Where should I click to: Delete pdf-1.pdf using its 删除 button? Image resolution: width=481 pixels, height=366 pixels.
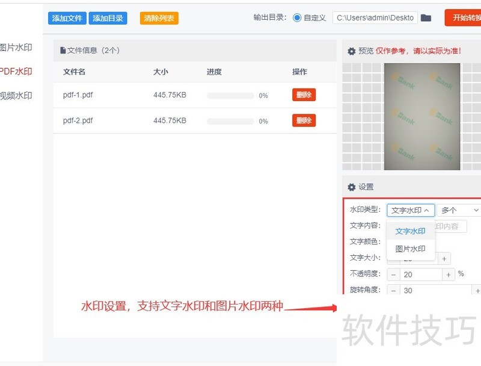click(304, 95)
